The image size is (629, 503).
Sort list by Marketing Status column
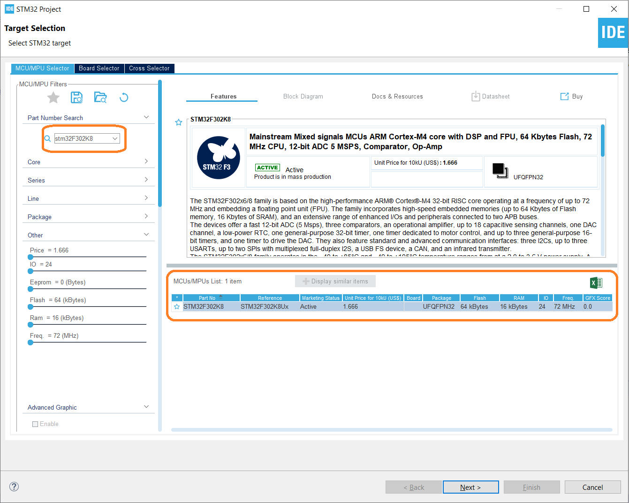click(x=321, y=298)
